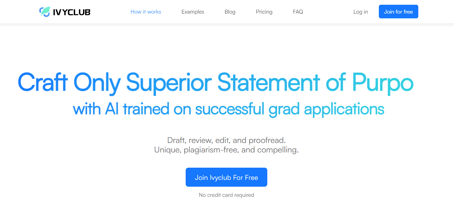This screenshot has width=454, height=209.
Task: Click the word successful in the subheading
Action: point(230,109)
